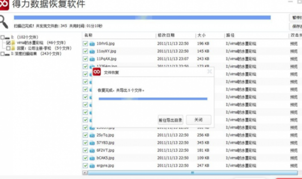
Task: Uncheck the checkbox for 57Y83.jpg
Action: (85, 143)
